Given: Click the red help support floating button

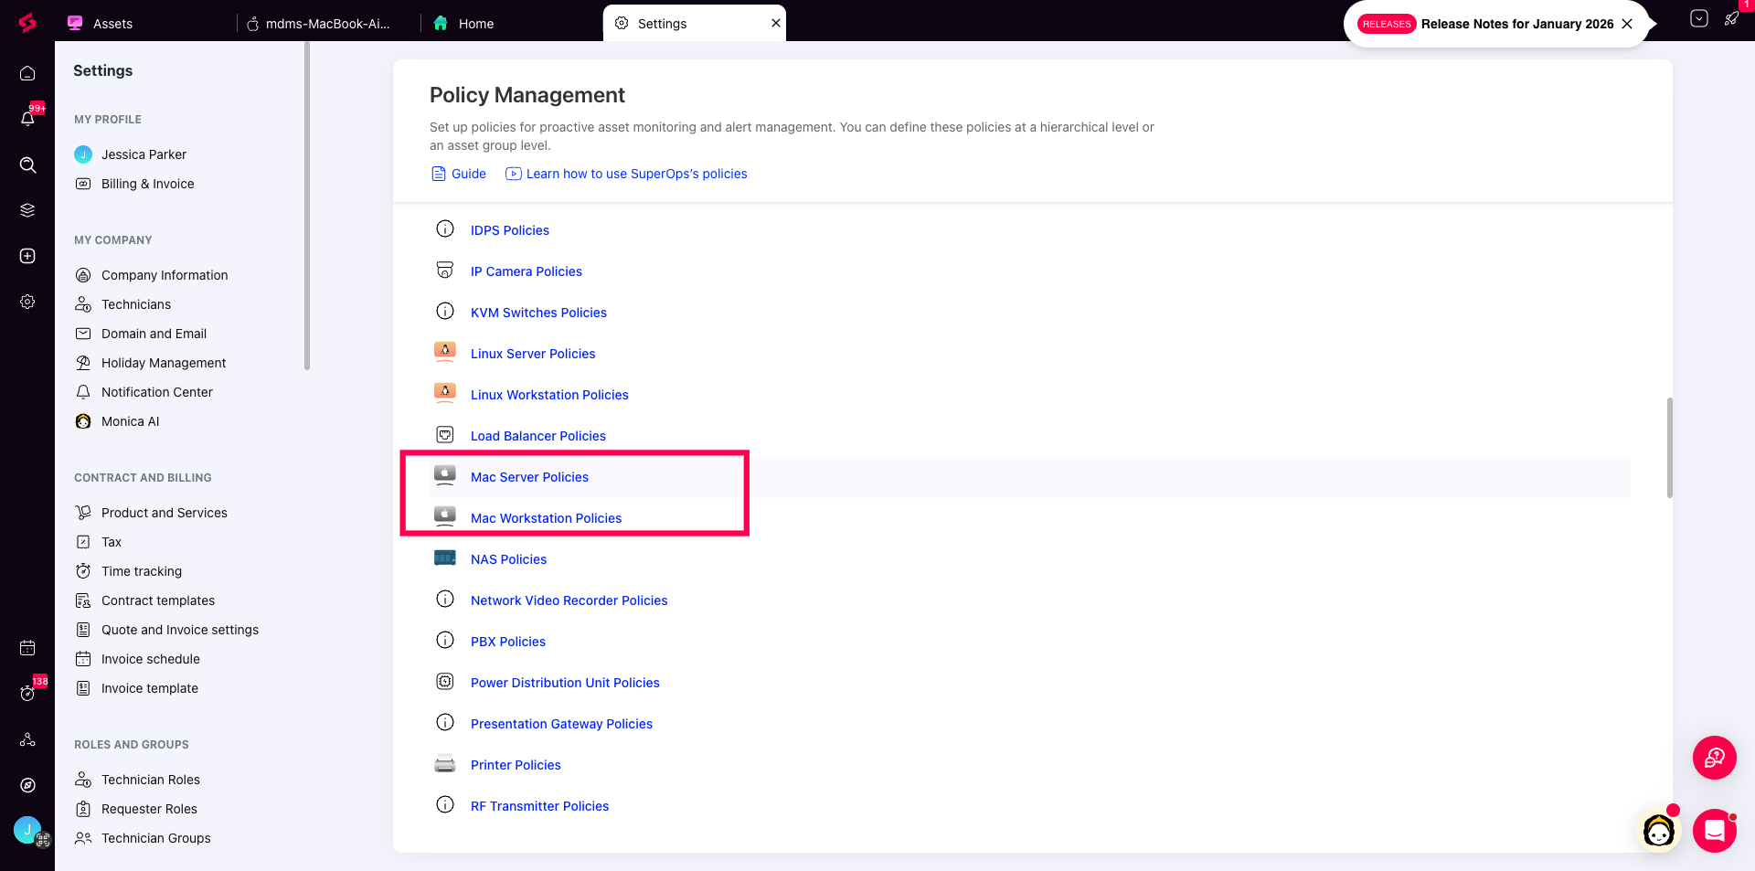Looking at the screenshot, I should click(x=1715, y=758).
